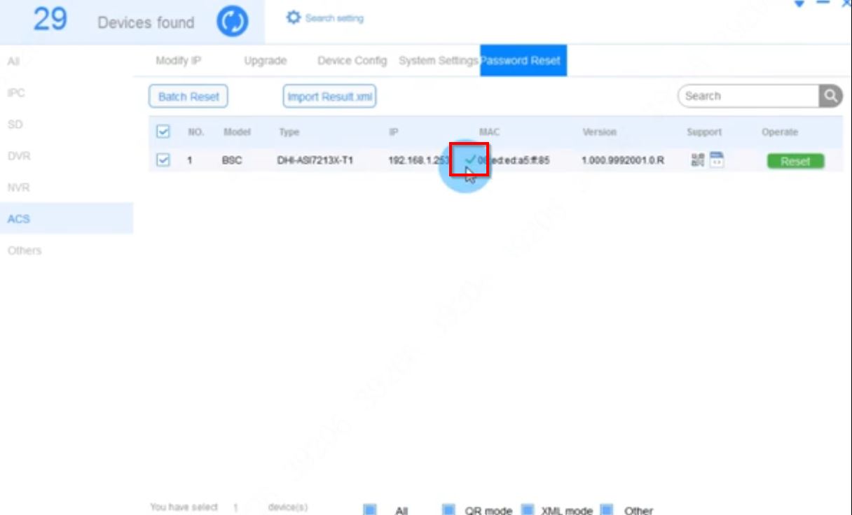Click the DHI-ASI7213X-T1 type cell
The image size is (852, 515).
(x=315, y=160)
